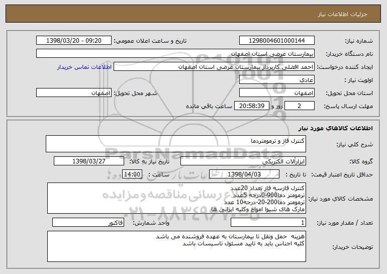Viewport: 387px width, 274px height.
Task: Click the header title جزئیات اطلاعات نیاز
Action: pyautogui.click(x=342, y=14)
